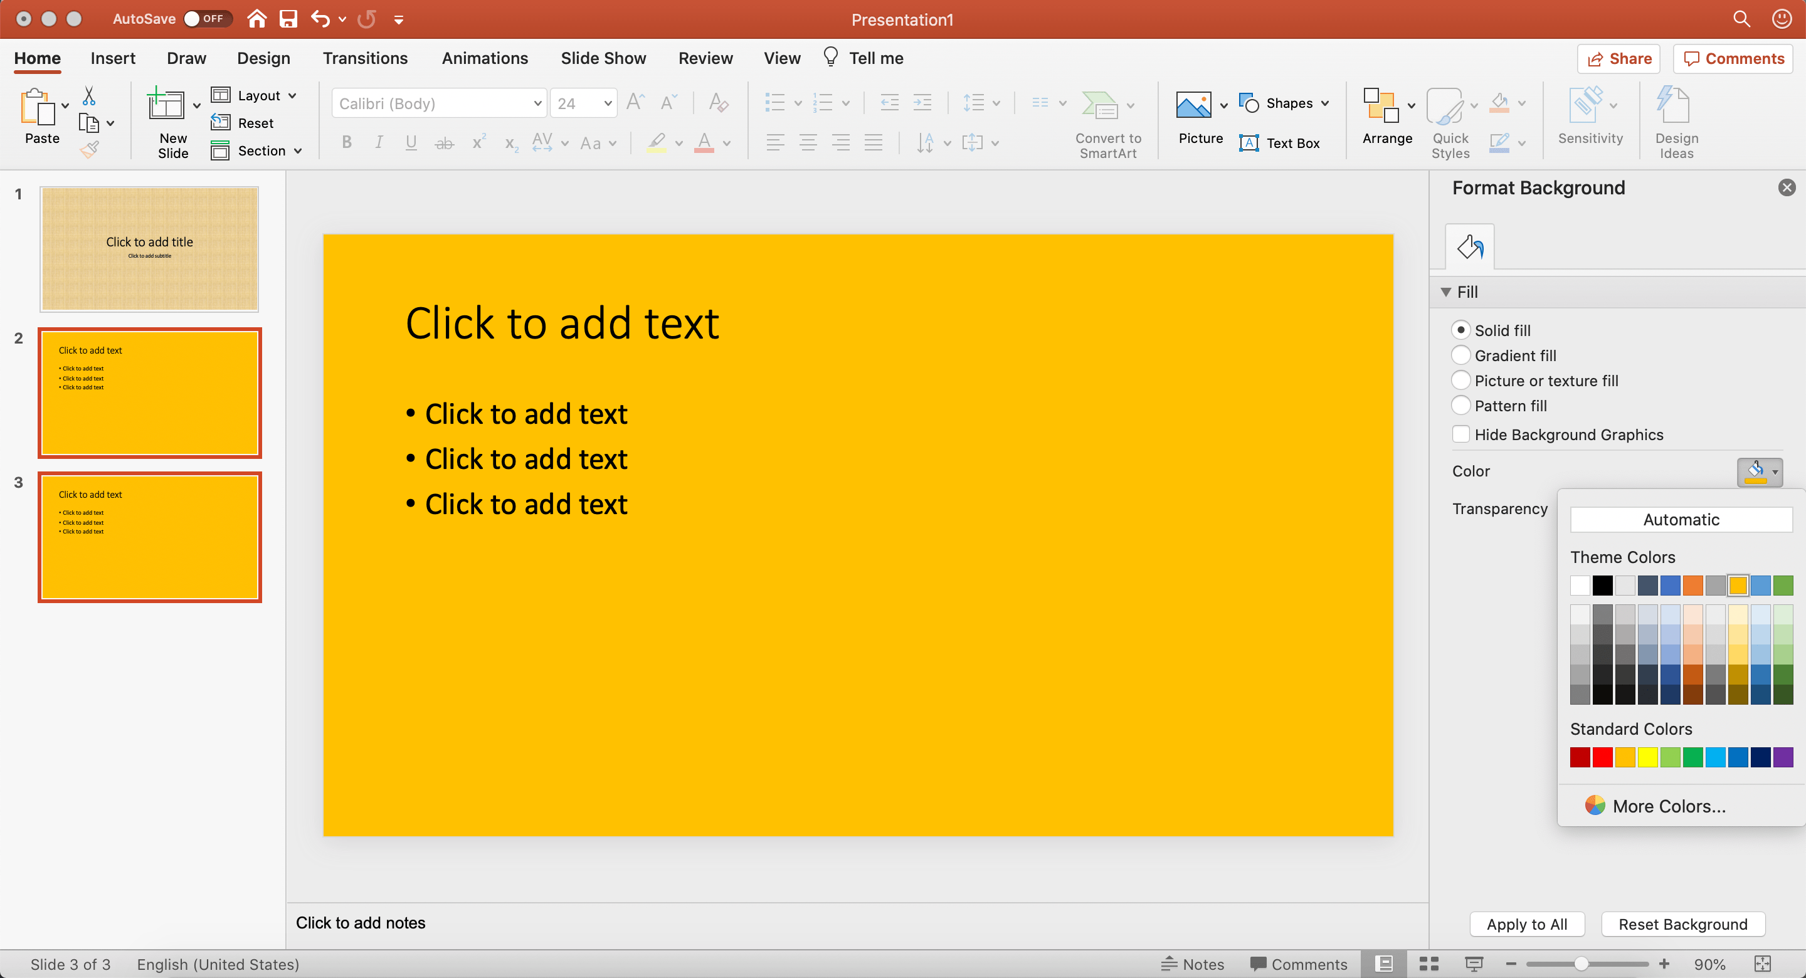Click Apply to All button

tap(1527, 924)
